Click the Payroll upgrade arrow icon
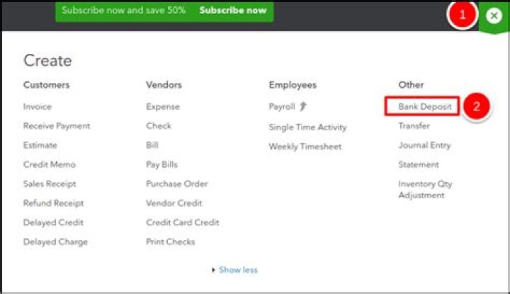The height and width of the screenshot is (294, 510). pyautogui.click(x=302, y=107)
